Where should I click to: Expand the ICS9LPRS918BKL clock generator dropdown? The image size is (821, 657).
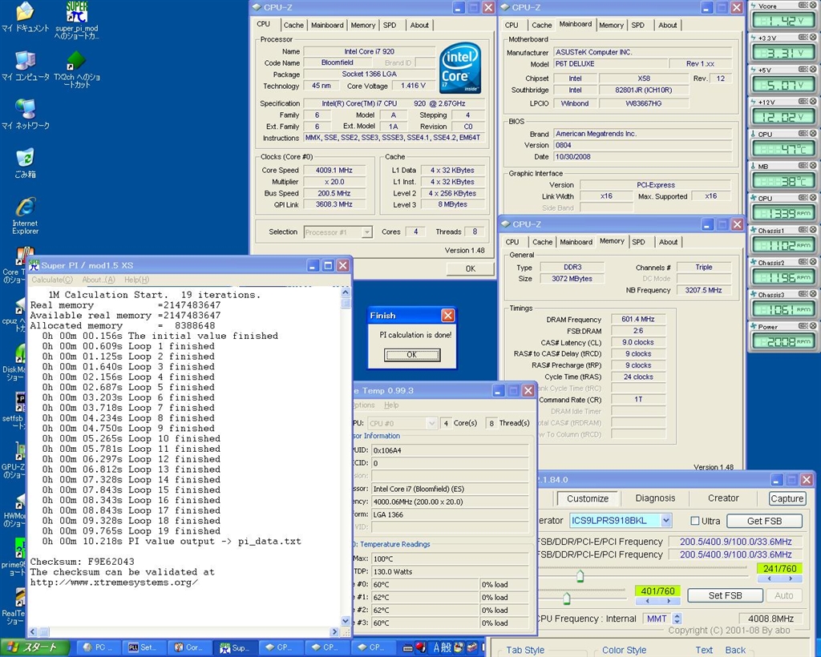click(x=665, y=521)
